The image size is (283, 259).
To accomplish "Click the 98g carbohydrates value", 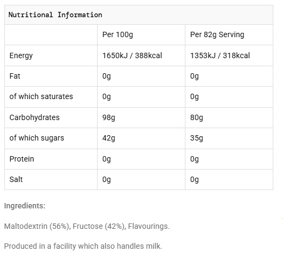I will [109, 118].
